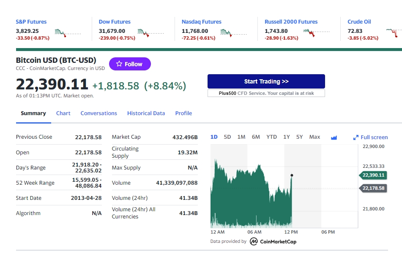Select the 1M chart range
This screenshot has height=253, width=402.
pyautogui.click(x=241, y=137)
